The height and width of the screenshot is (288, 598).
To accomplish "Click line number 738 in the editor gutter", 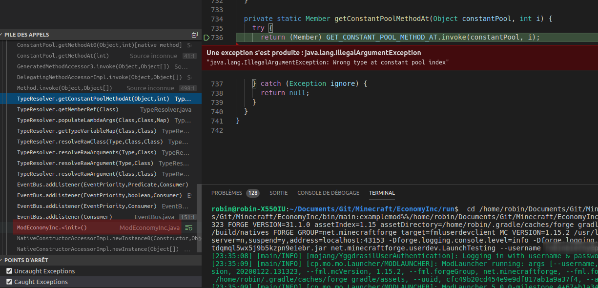I will 217,93.
